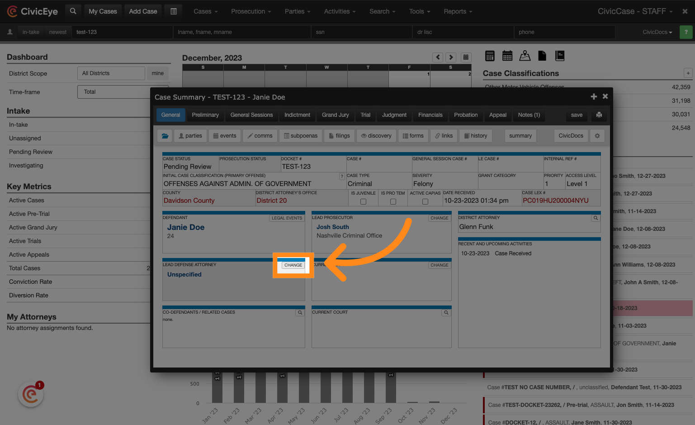Click the green help question mark button

(686, 32)
